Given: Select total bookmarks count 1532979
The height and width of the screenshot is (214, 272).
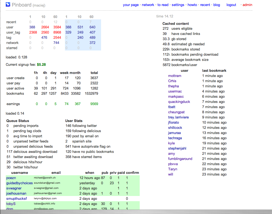Looking at the screenshot, I should (x=91, y=94).
